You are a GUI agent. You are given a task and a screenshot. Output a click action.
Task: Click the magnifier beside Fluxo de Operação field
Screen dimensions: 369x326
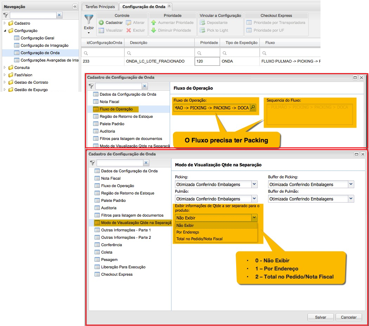[x=253, y=108]
